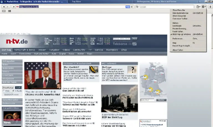Open the Marktplatz navigation tab
Viewport: 213px width, 127px height.
112,50
